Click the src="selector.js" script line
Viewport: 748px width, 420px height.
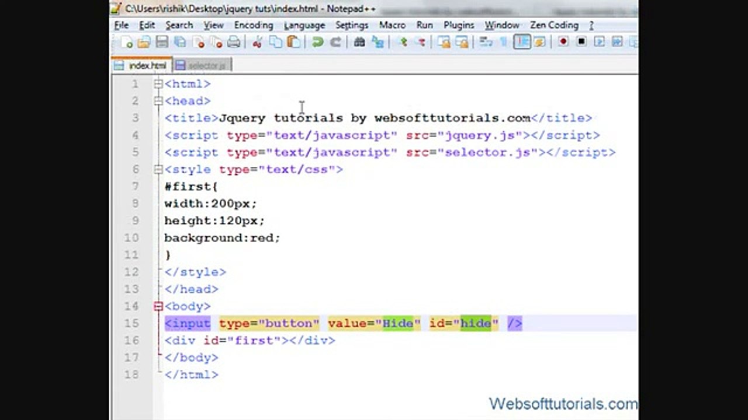point(390,152)
